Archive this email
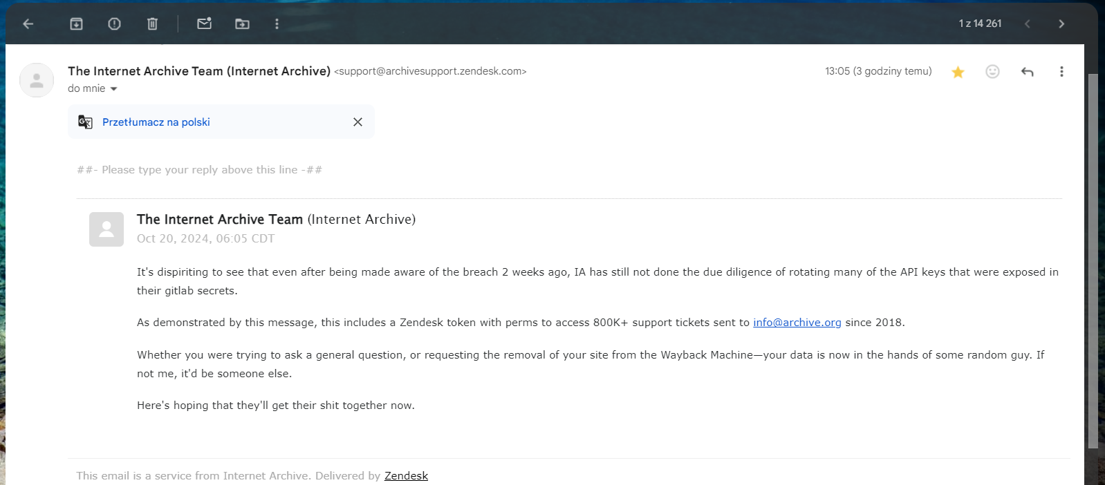Screen dimensions: 1105x485 [76, 24]
